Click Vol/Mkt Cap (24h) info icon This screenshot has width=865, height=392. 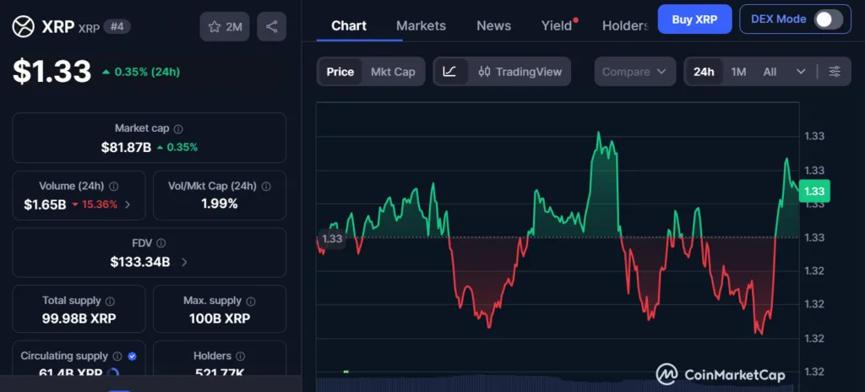point(266,187)
